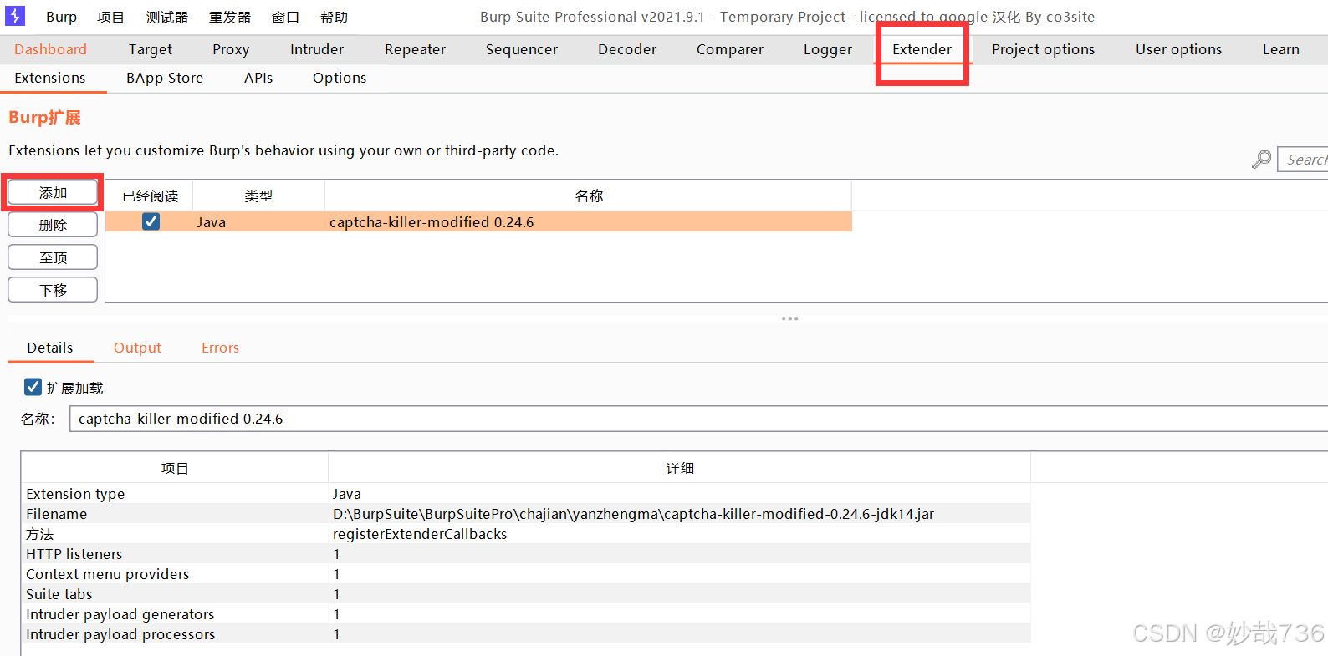Click the Burp Suite lightning logo icon
Viewport: 1328px width, 656px height.
(x=15, y=16)
